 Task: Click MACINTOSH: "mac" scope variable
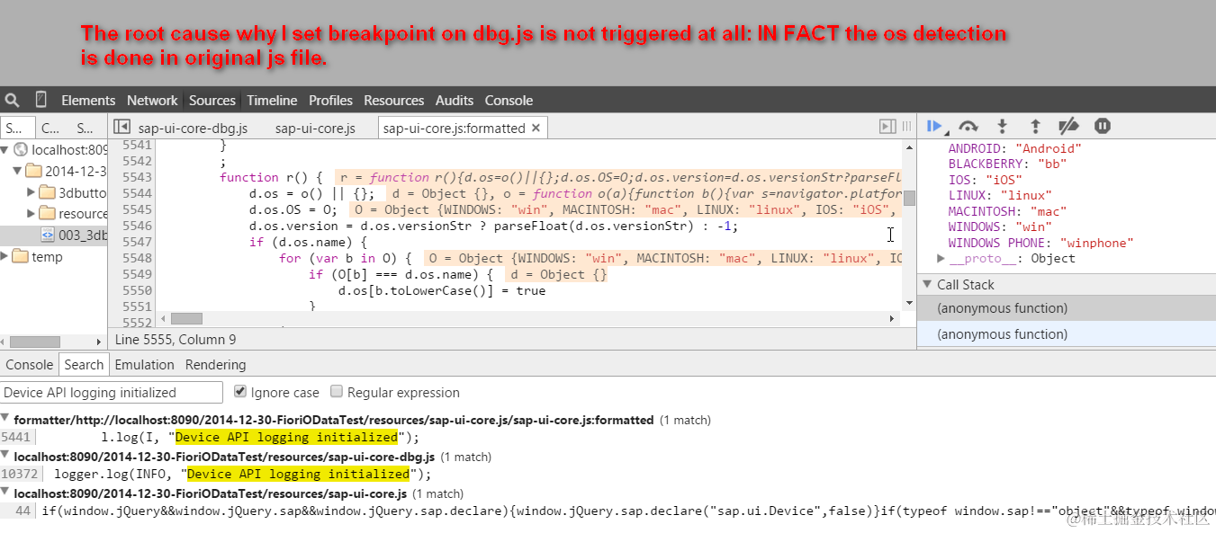[1007, 211]
